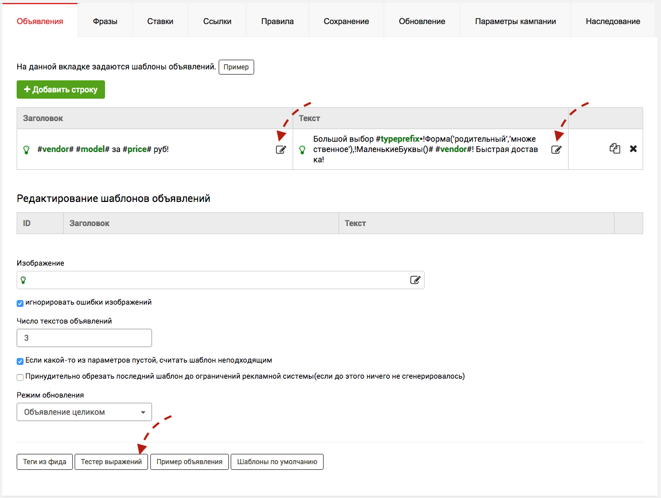The width and height of the screenshot is (661, 498).
Task: Click in the Число текстов объявлений field
Action: click(84, 338)
